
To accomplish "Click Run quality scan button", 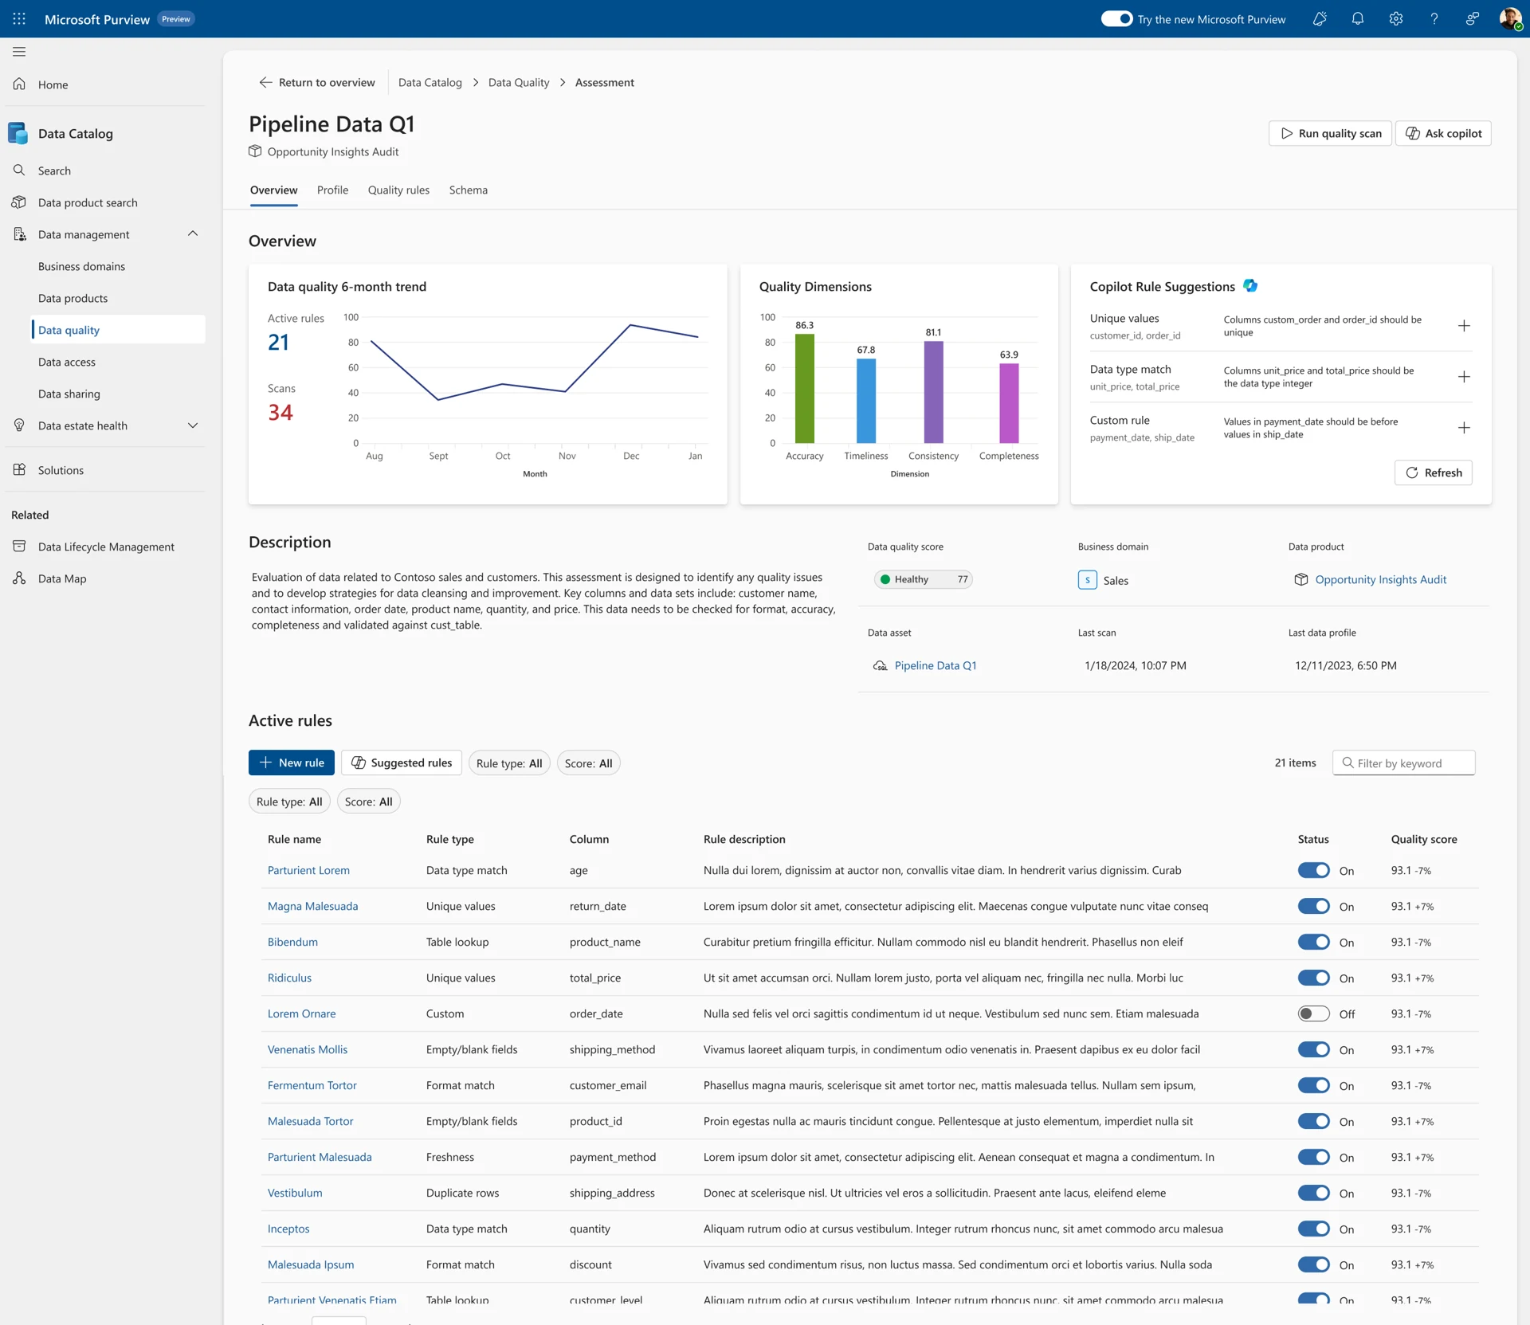I will (x=1330, y=133).
